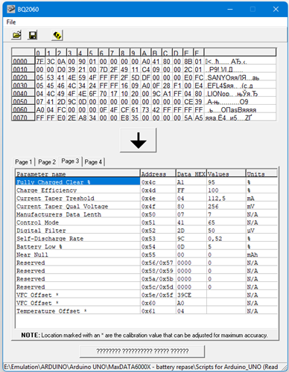Click the Address column header
Screen dimensions: 289x372
pyautogui.click(x=158, y=173)
